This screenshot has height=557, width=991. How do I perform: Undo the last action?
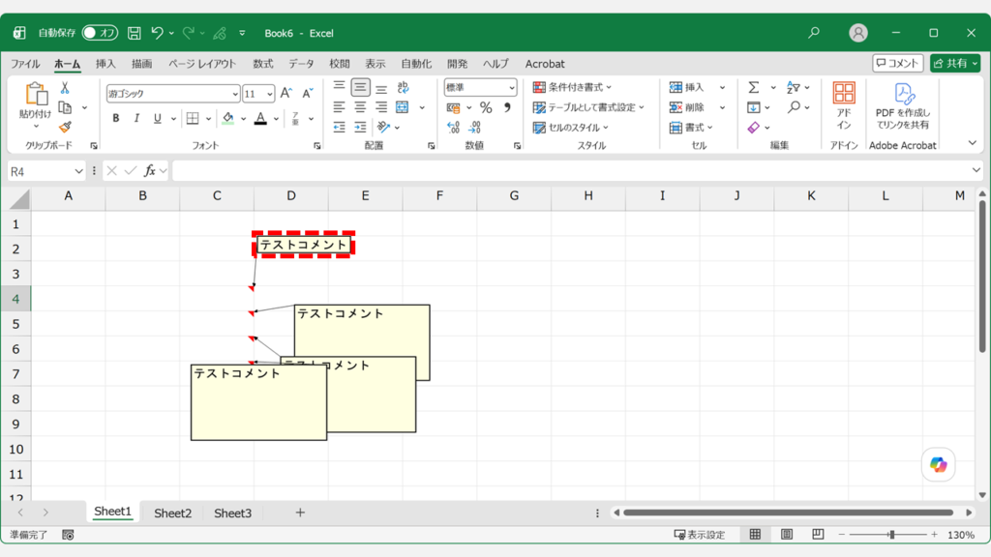pos(158,33)
